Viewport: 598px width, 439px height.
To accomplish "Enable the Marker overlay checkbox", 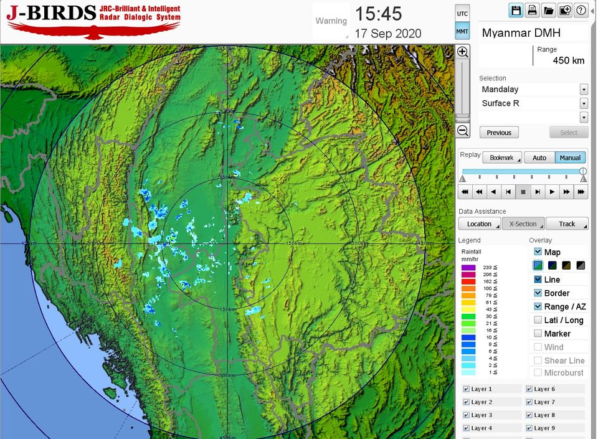I will pyautogui.click(x=538, y=334).
